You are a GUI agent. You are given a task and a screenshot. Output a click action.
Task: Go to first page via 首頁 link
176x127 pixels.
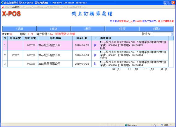[116, 69]
